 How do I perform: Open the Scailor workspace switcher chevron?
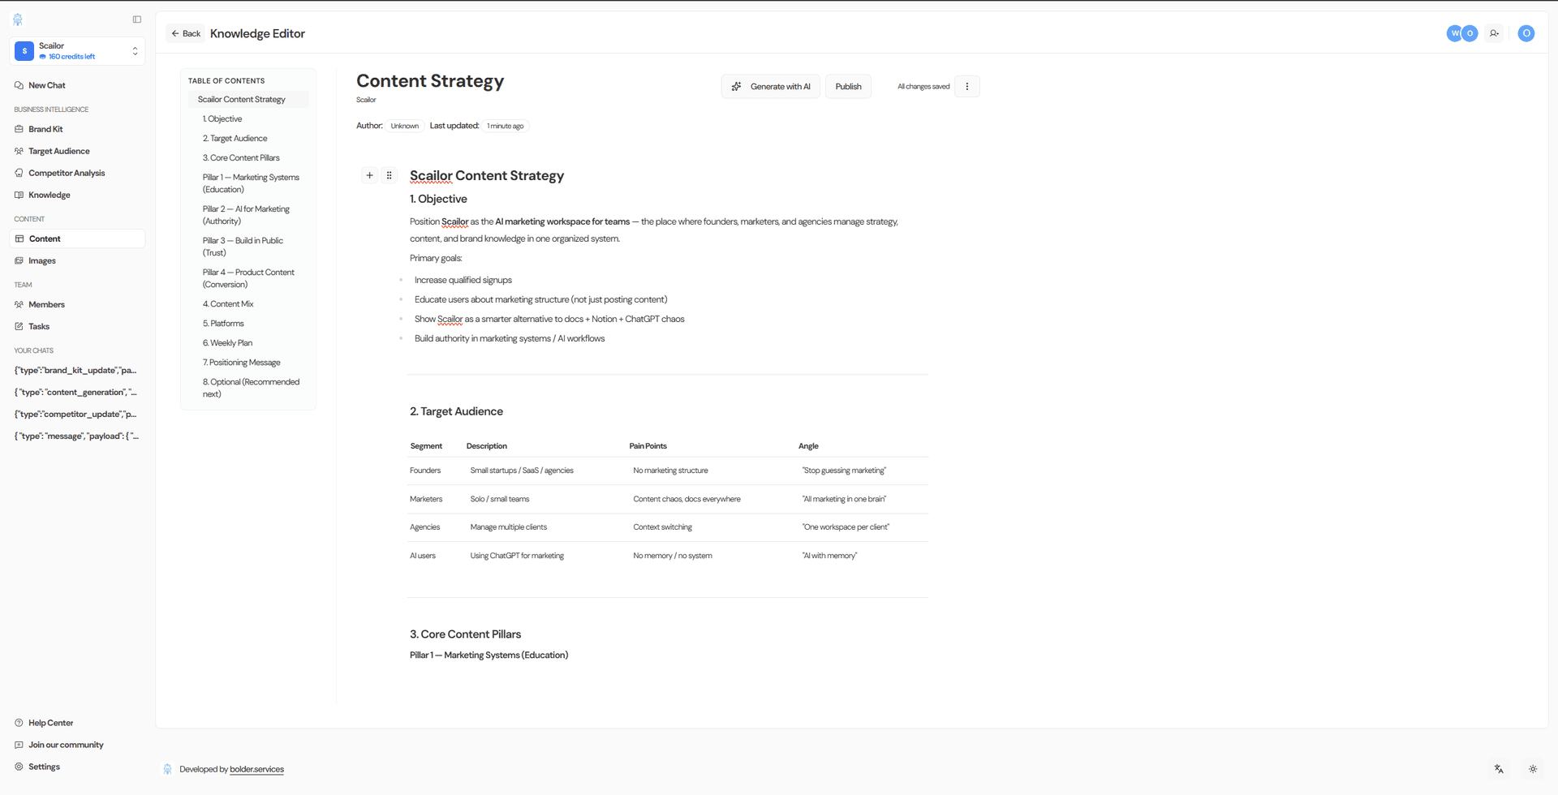pos(135,50)
